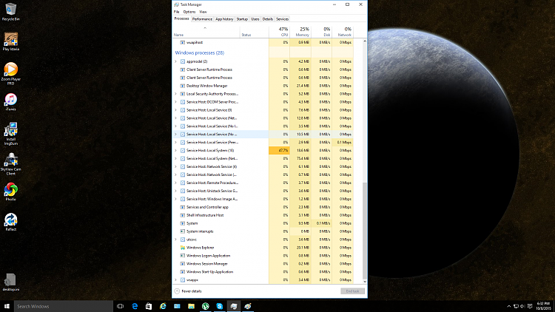Launch the Reflect desktop shortcut
Viewport: 555px width, 312px height.
(x=10, y=222)
